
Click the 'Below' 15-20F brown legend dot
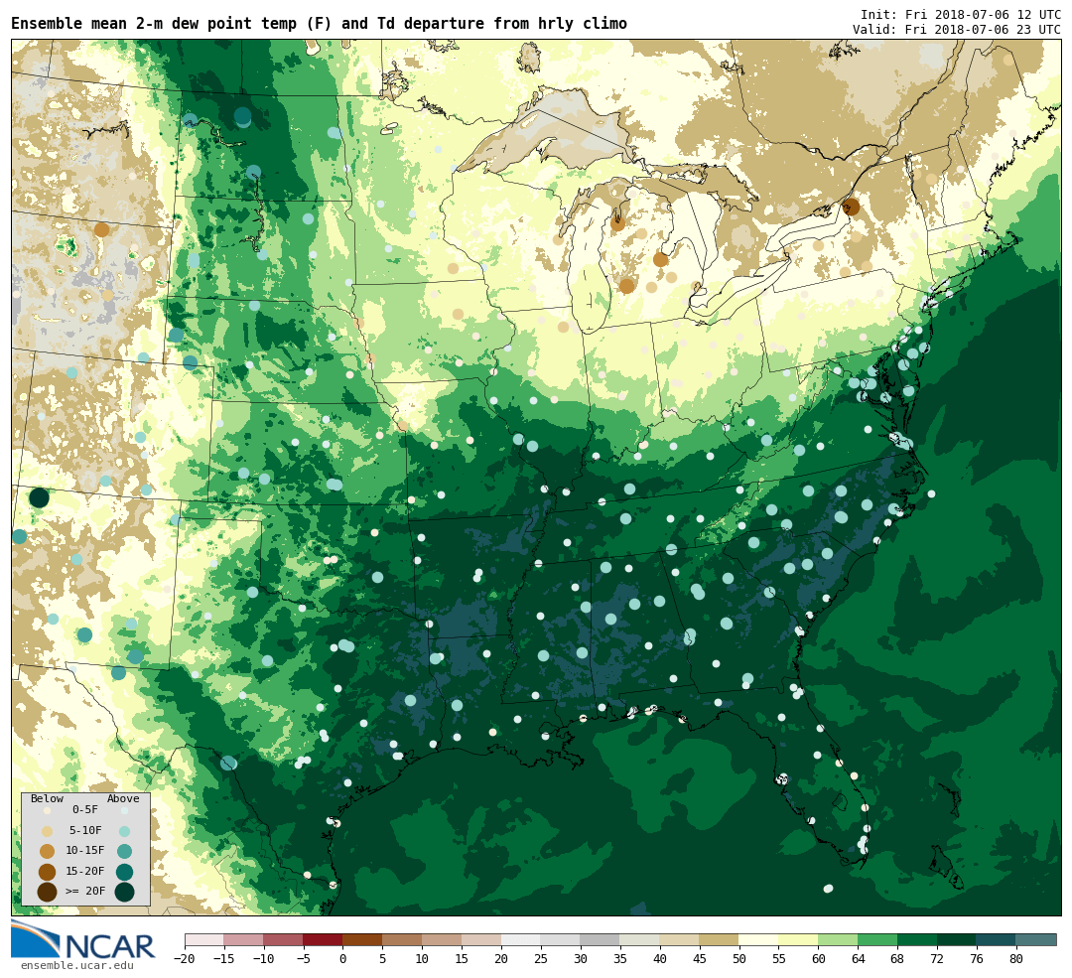pyautogui.click(x=48, y=872)
